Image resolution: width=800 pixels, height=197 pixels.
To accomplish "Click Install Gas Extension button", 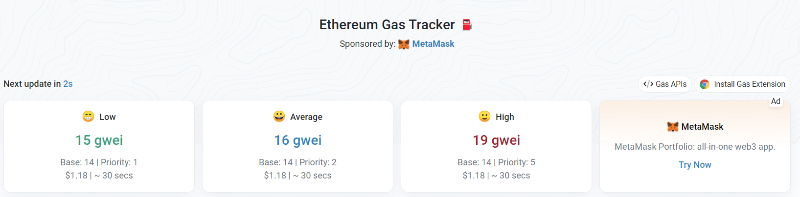I will click(742, 84).
